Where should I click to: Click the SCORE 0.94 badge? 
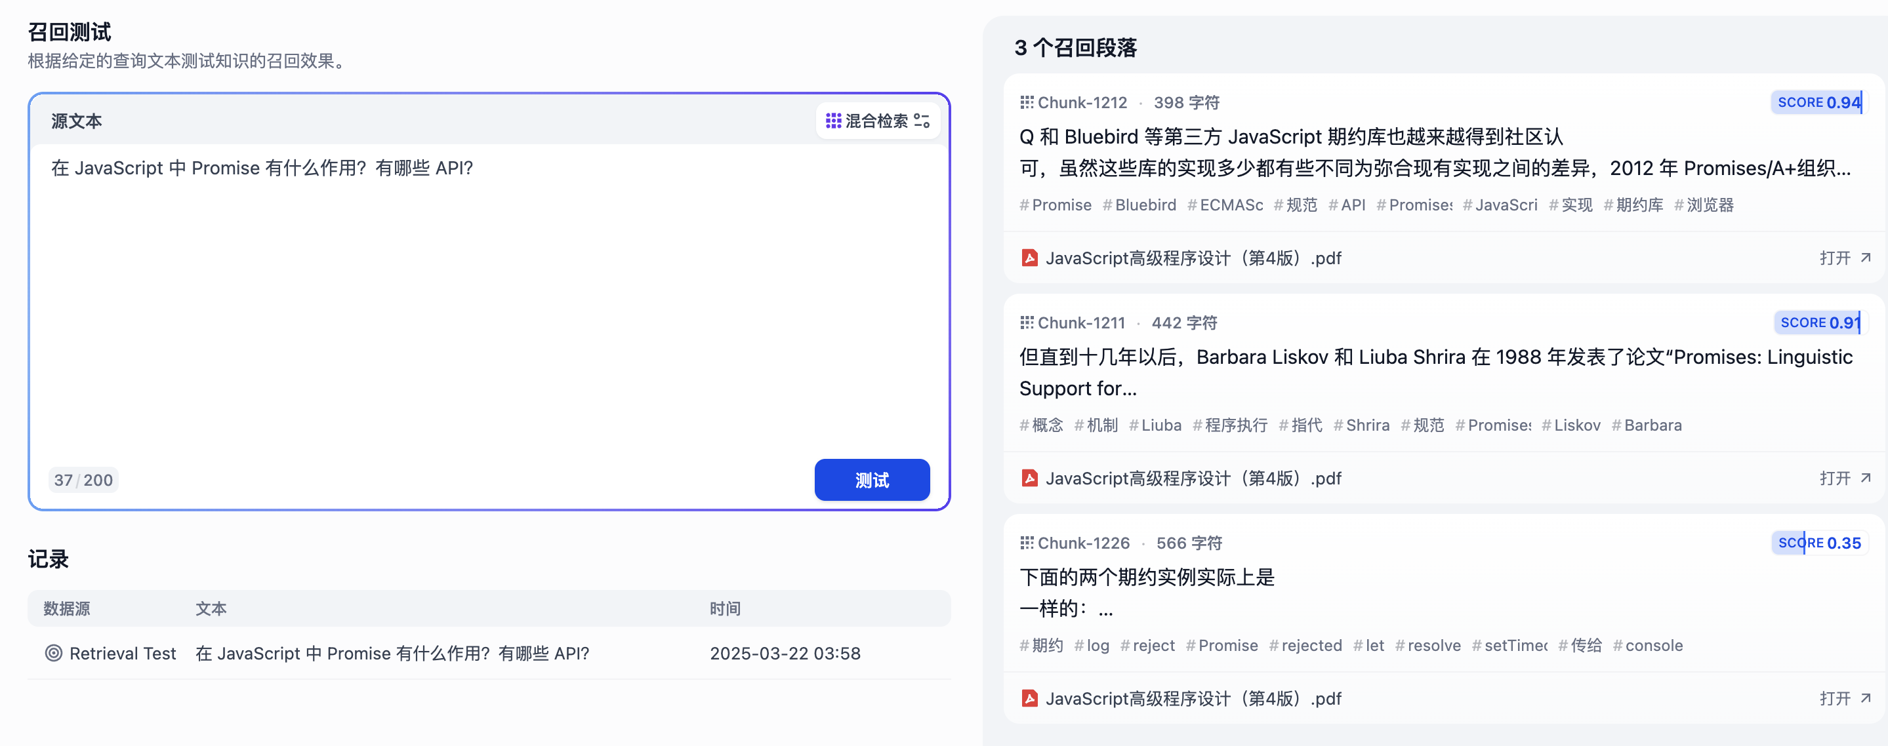point(1818,102)
